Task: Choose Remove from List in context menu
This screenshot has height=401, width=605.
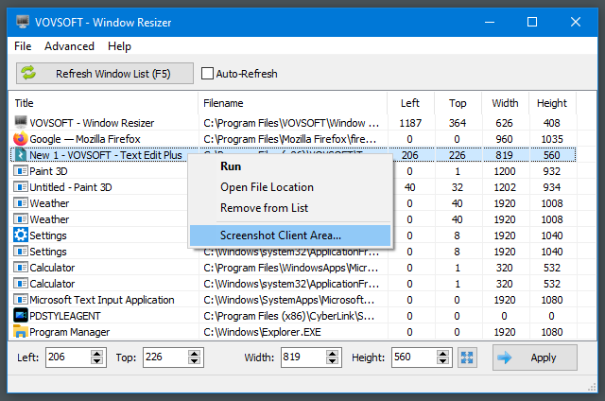Action: (x=290, y=208)
